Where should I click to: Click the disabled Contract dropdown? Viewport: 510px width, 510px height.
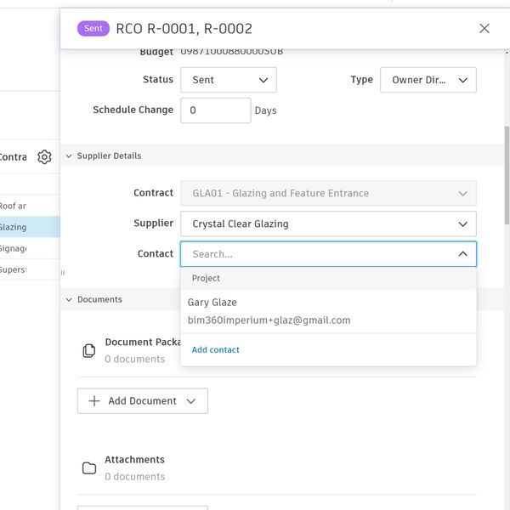[328, 193]
